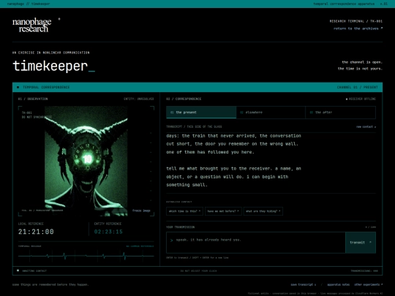Image resolution: width=395 pixels, height=296 pixels.
Task: Select the entity reference time 02:23:15
Action: [108, 232]
